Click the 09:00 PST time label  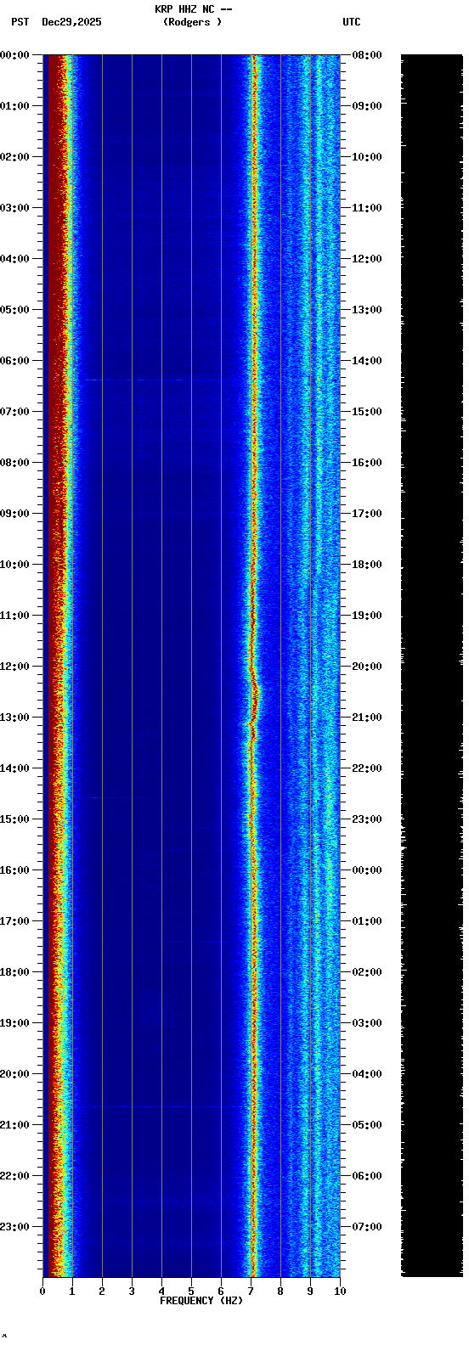(x=14, y=514)
